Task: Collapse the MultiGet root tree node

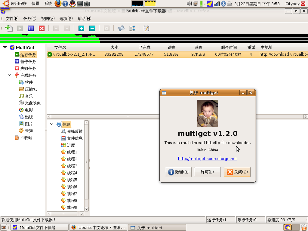Action: pyautogui.click(x=5, y=47)
